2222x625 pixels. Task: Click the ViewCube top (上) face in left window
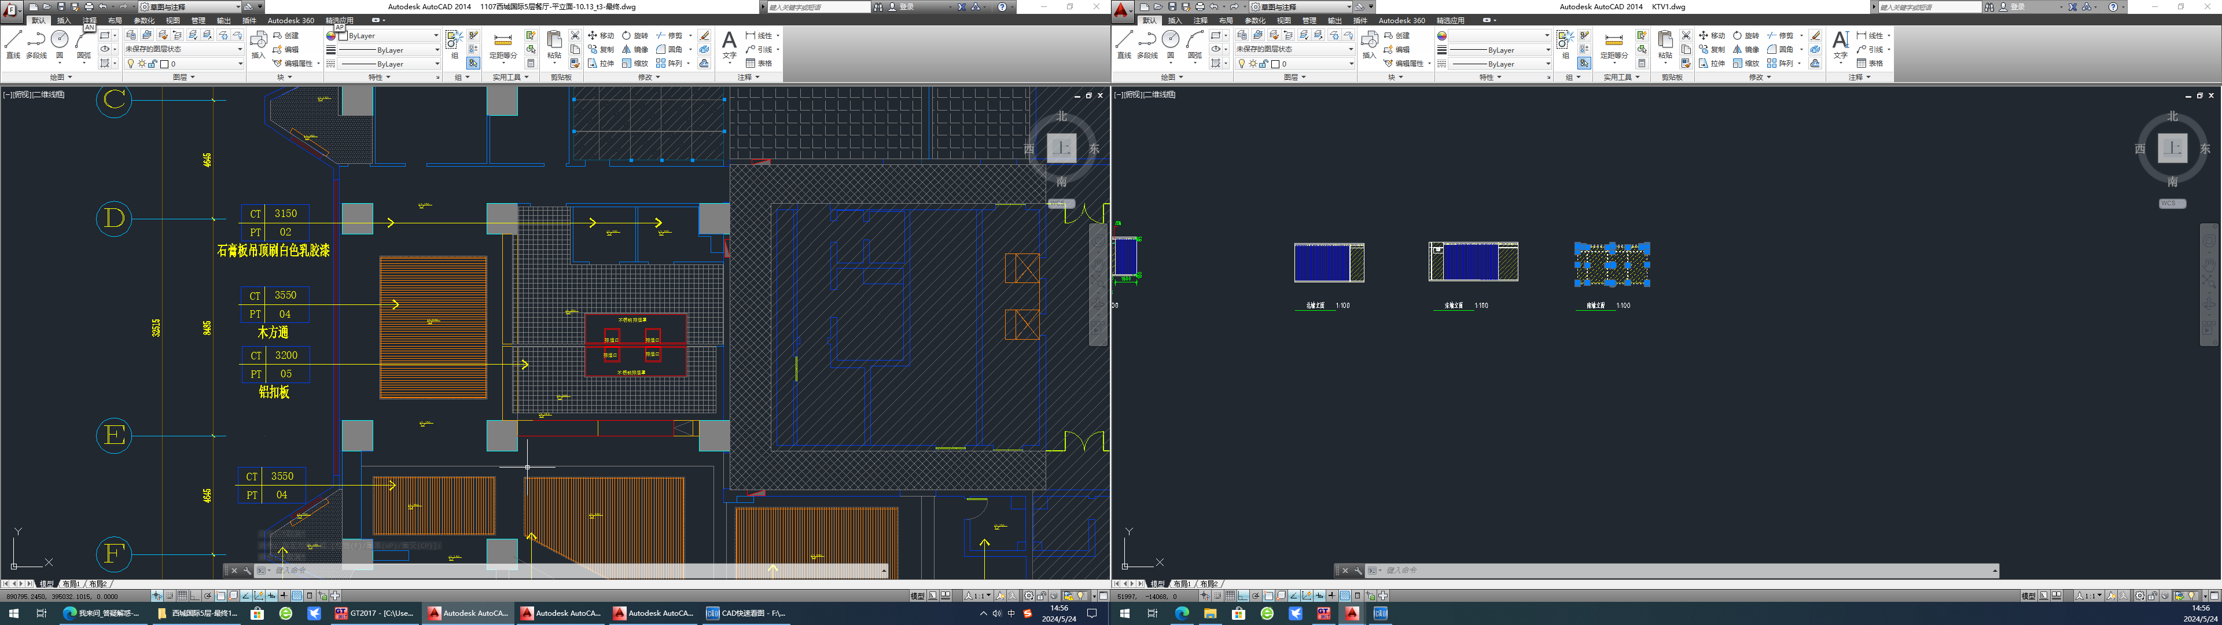coord(1062,148)
